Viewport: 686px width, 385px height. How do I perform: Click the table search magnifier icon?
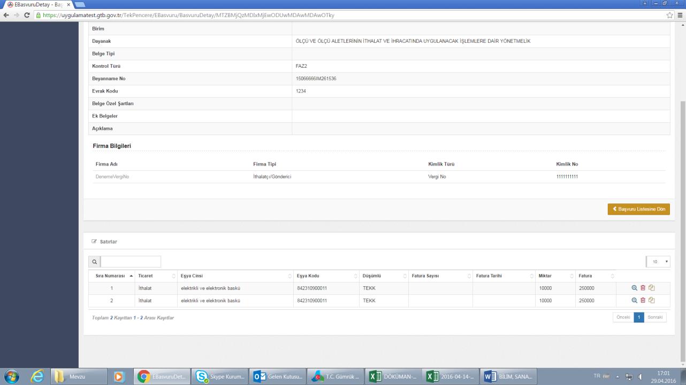coord(94,262)
